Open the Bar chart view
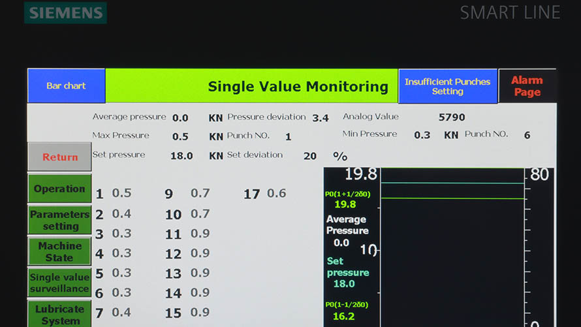The width and height of the screenshot is (581, 327). (66, 86)
